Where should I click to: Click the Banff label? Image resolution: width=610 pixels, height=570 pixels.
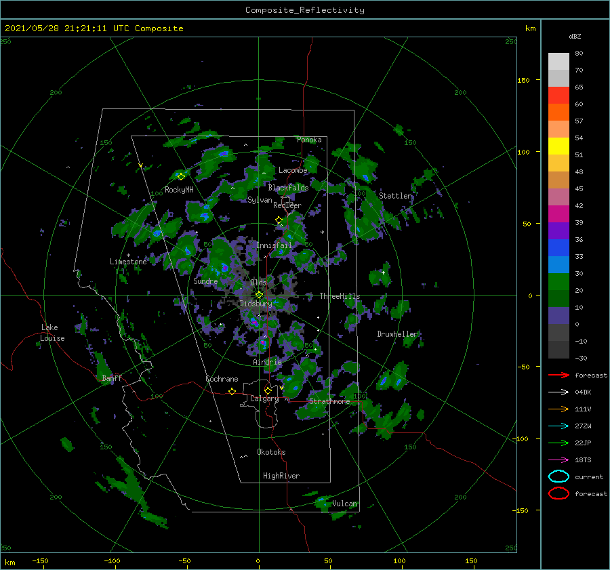pos(112,378)
